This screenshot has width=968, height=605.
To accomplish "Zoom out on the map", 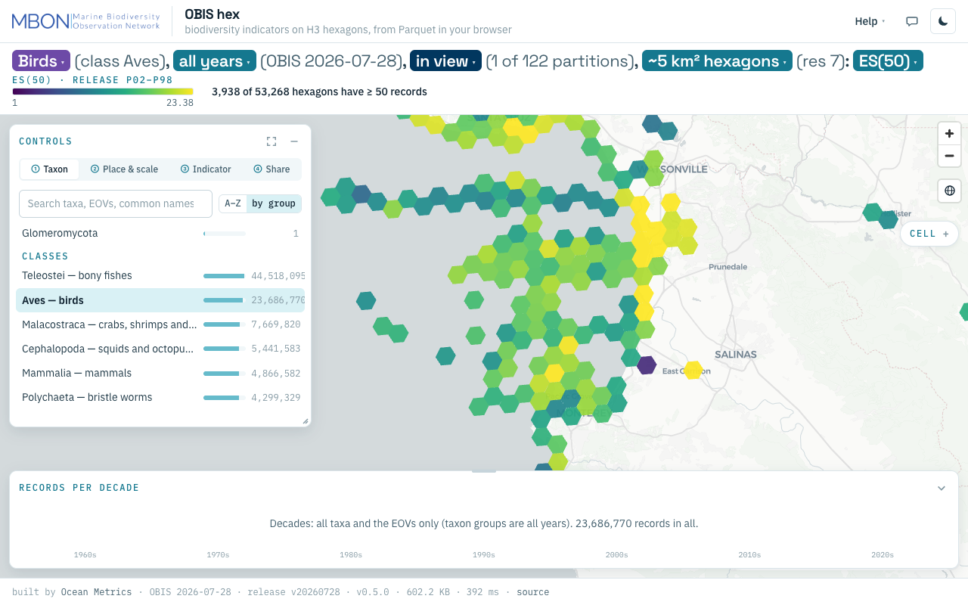I will tap(949, 156).
